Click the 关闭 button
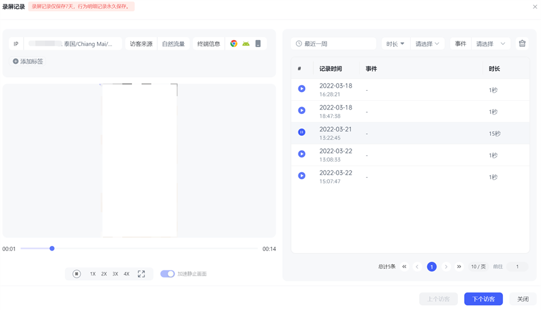 click(x=523, y=299)
